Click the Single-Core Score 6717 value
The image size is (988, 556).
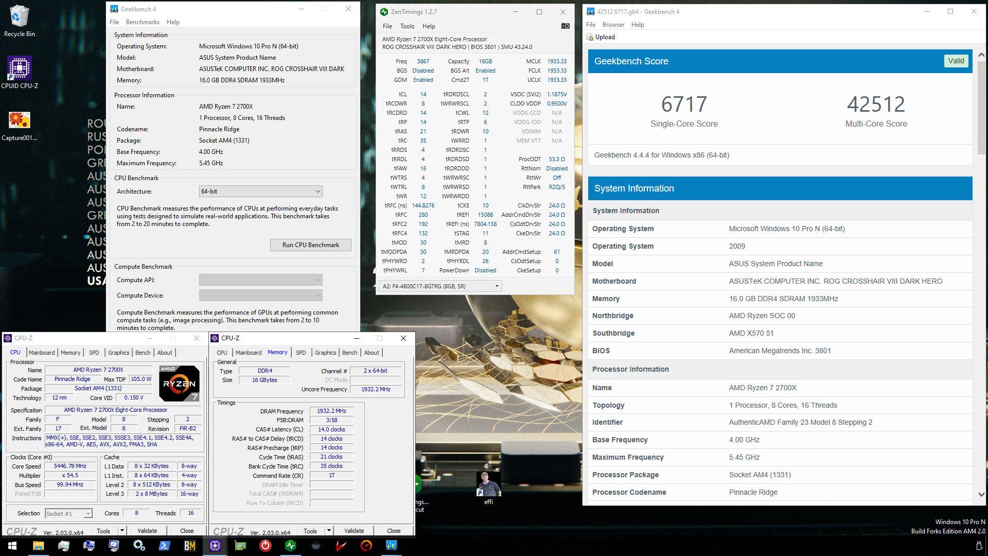pos(684,105)
